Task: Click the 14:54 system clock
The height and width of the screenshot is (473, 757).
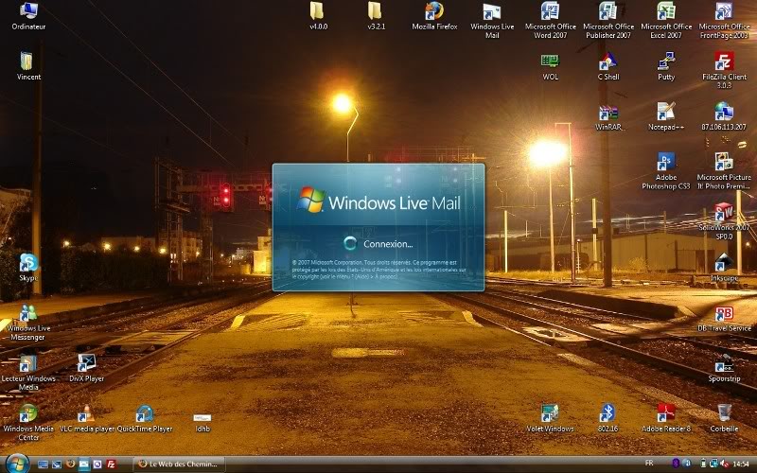Action: point(741,464)
